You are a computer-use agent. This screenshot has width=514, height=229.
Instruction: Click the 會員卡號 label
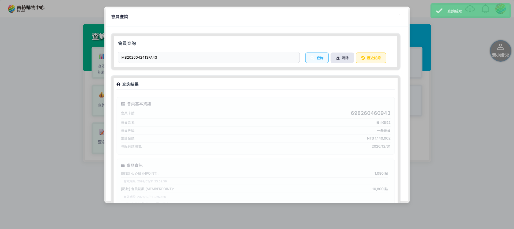tap(128, 113)
